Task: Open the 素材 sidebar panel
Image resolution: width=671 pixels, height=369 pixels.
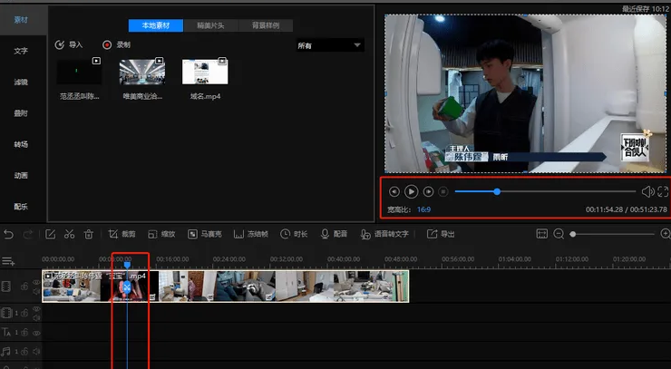Action: [x=21, y=20]
